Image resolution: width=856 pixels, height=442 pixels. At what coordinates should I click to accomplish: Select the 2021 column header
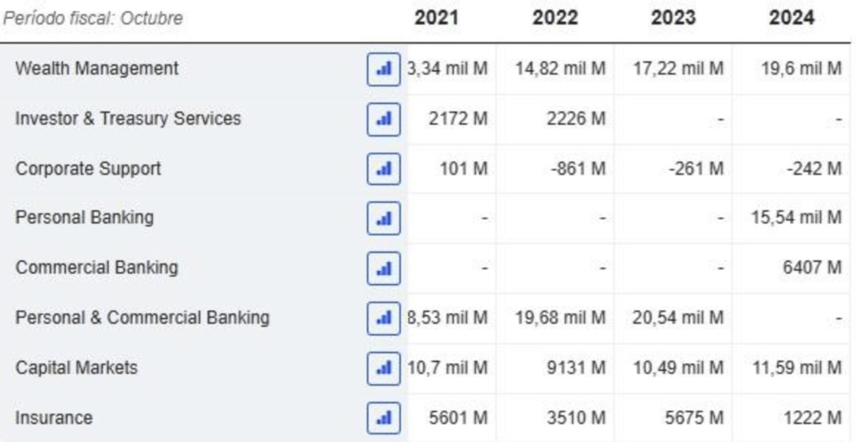pyautogui.click(x=436, y=18)
